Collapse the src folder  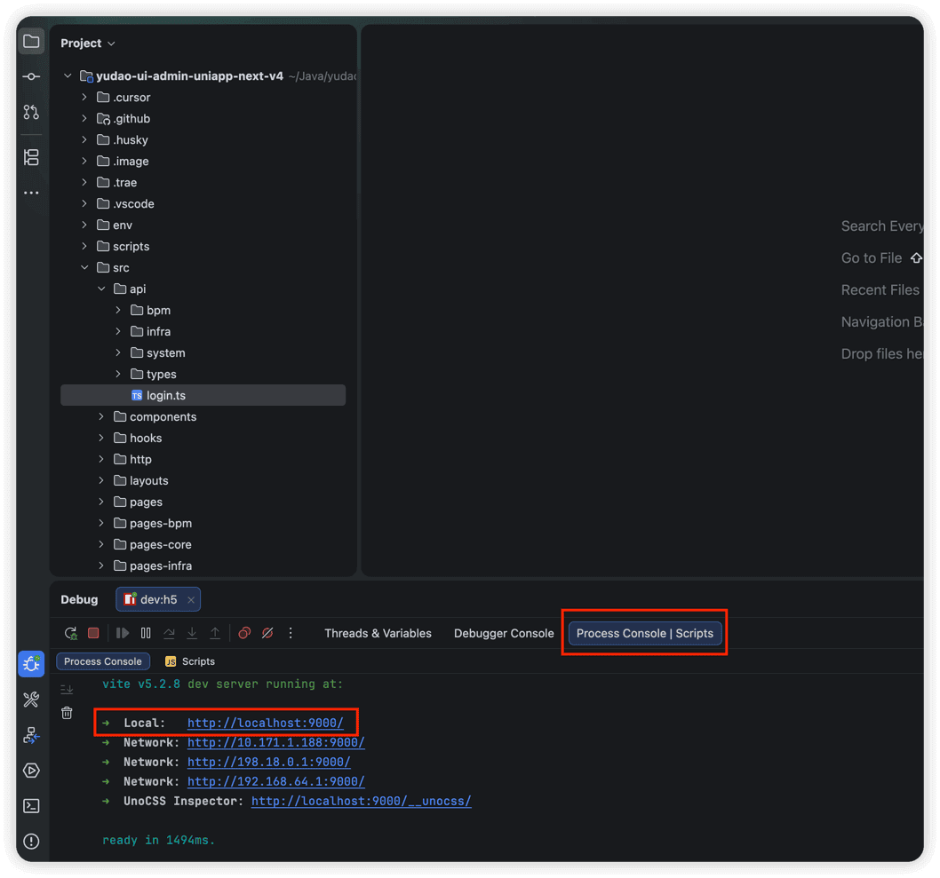point(84,268)
